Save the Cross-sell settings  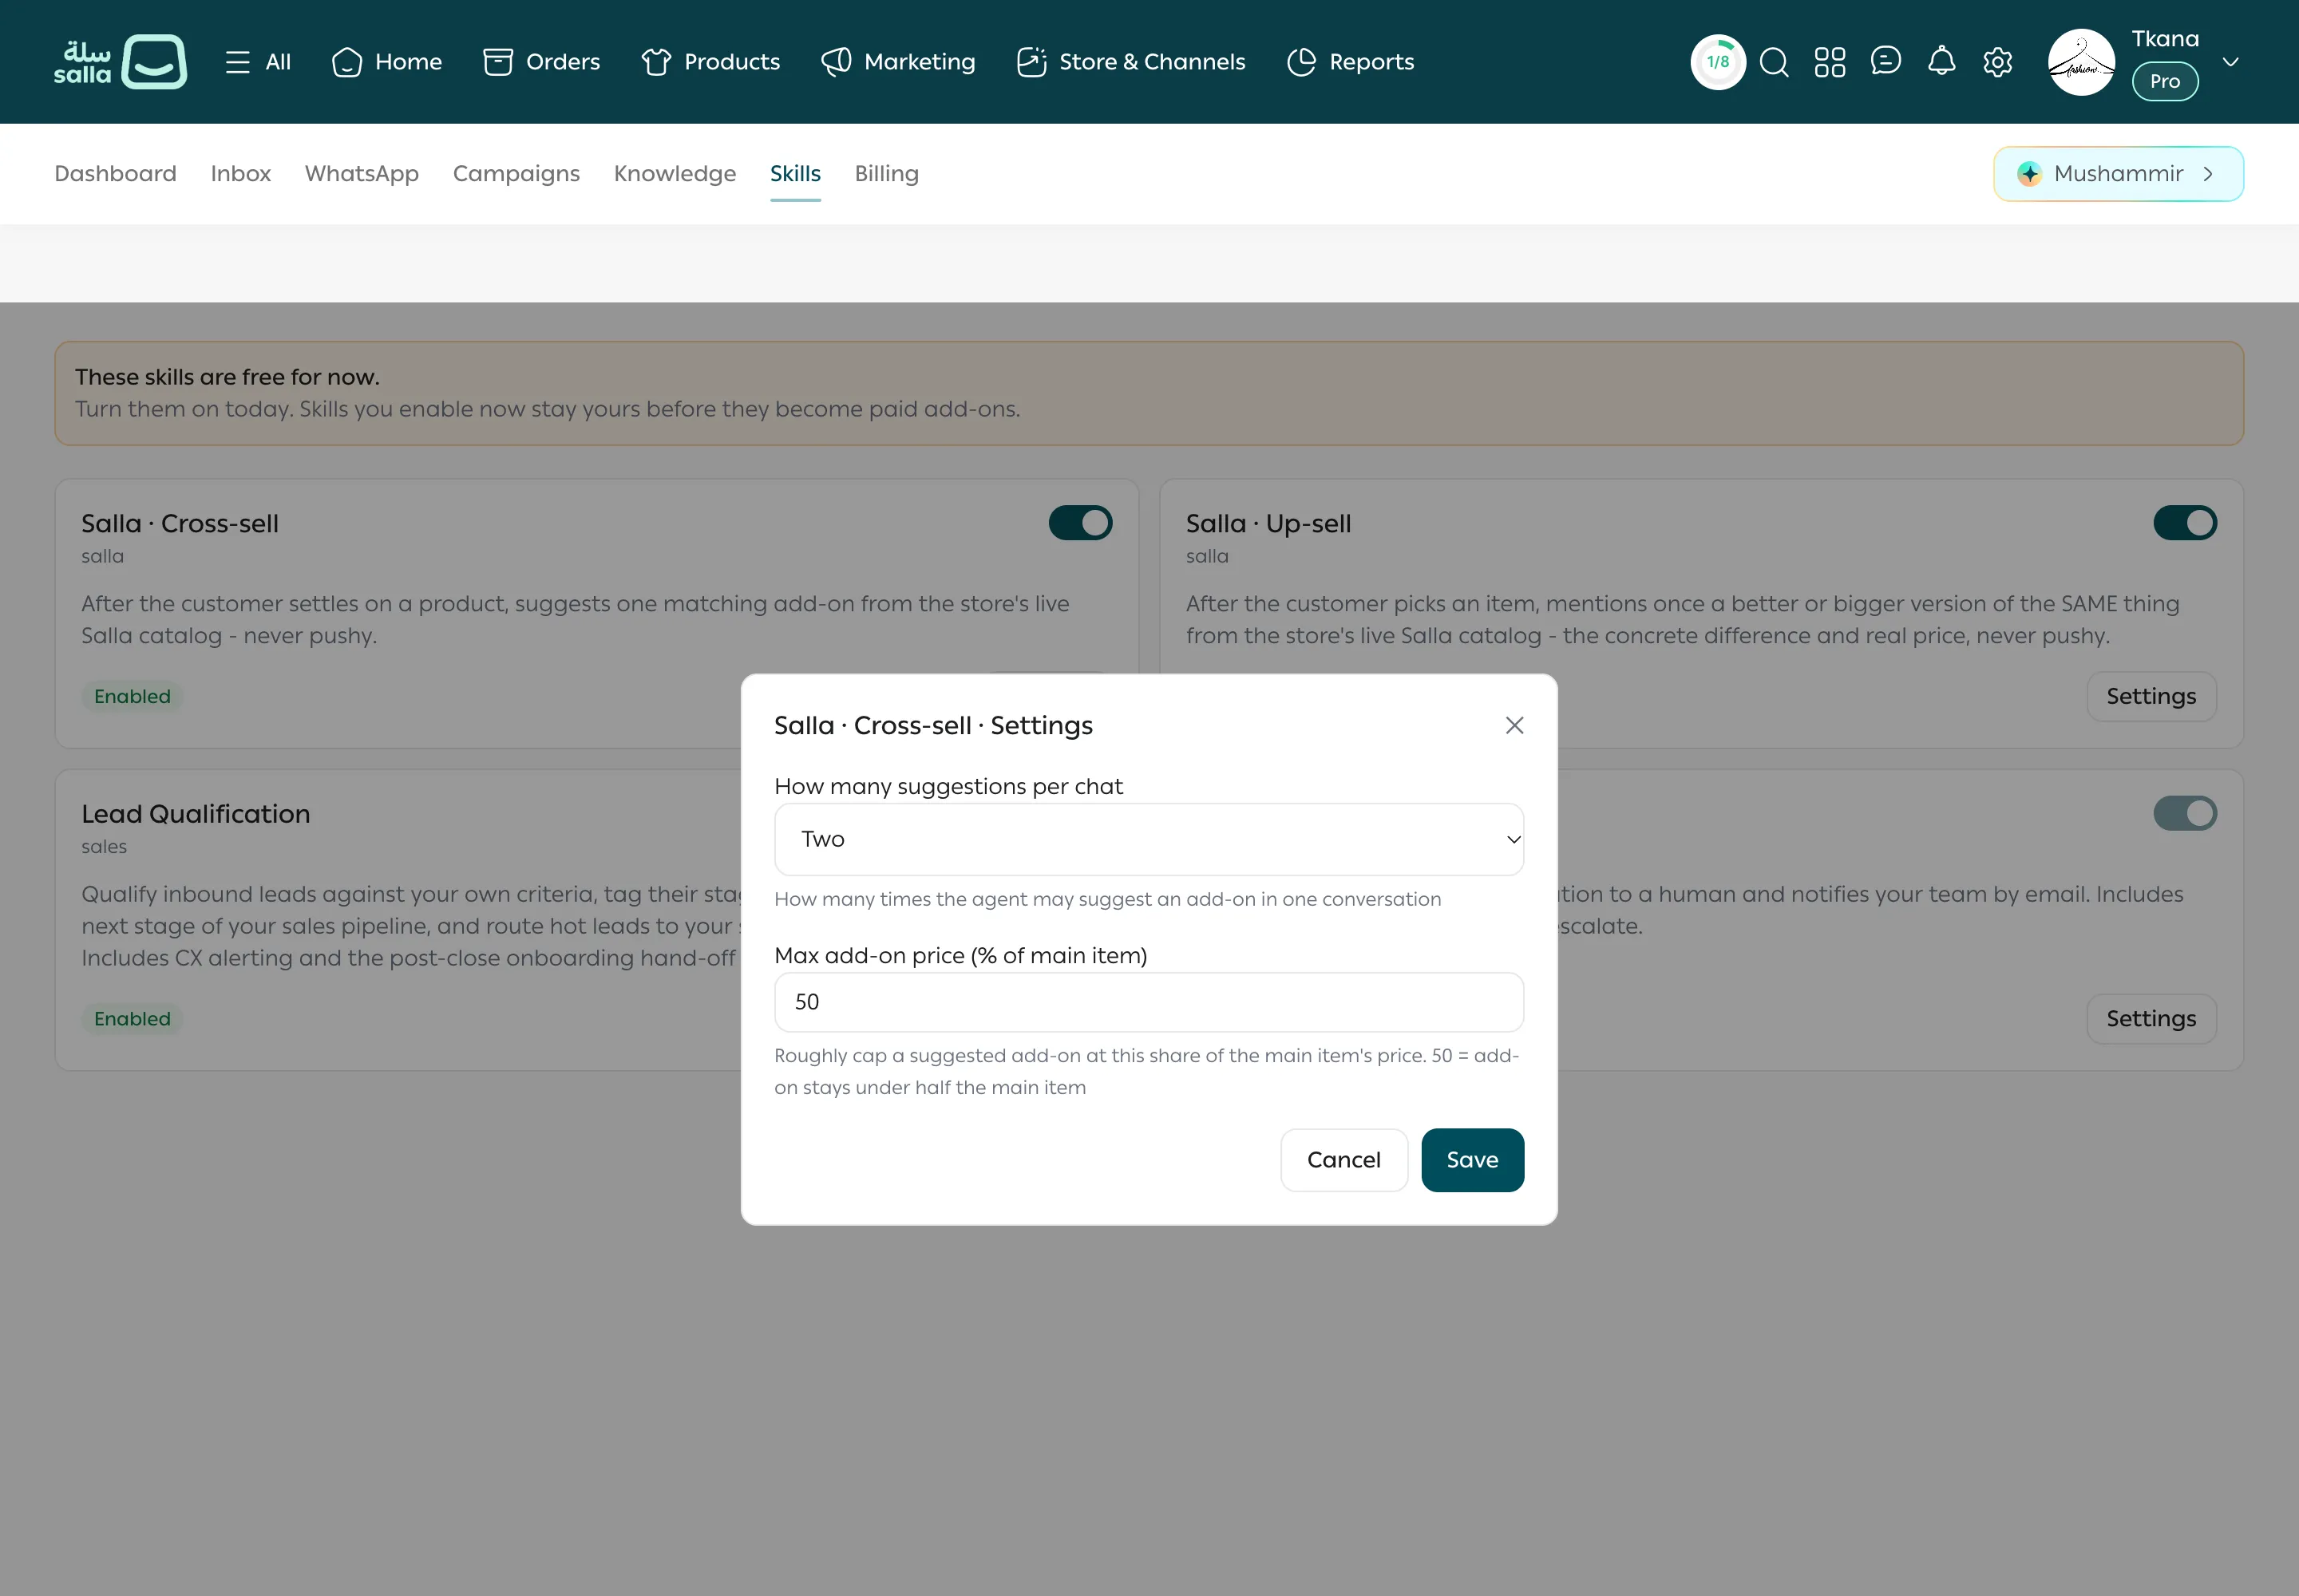(x=1472, y=1160)
